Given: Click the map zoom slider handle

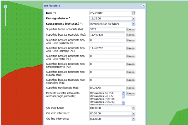Looking at the screenshot, I should (x=5, y=8).
